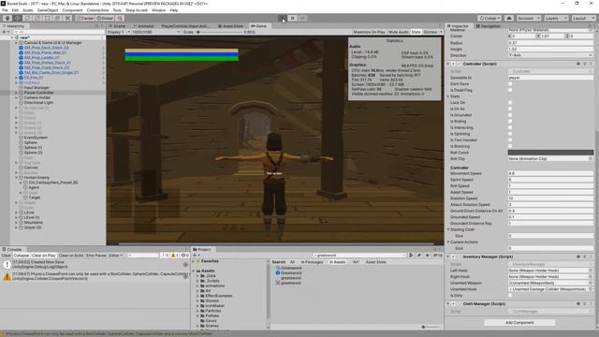Switch to the Scene tab
Screen dimensions: 599x337
(117, 26)
